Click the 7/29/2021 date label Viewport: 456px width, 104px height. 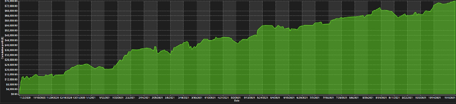click(x=342, y=98)
